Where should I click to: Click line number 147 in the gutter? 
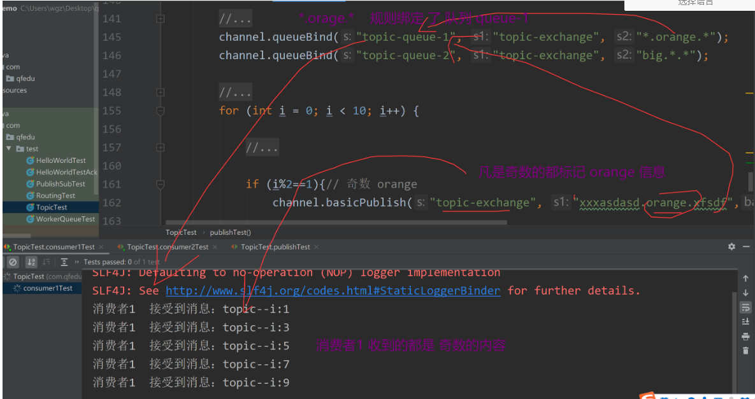pos(111,74)
